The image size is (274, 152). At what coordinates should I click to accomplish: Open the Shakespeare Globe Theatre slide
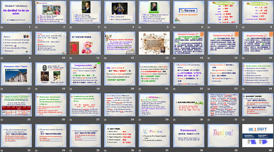pos(16,74)
